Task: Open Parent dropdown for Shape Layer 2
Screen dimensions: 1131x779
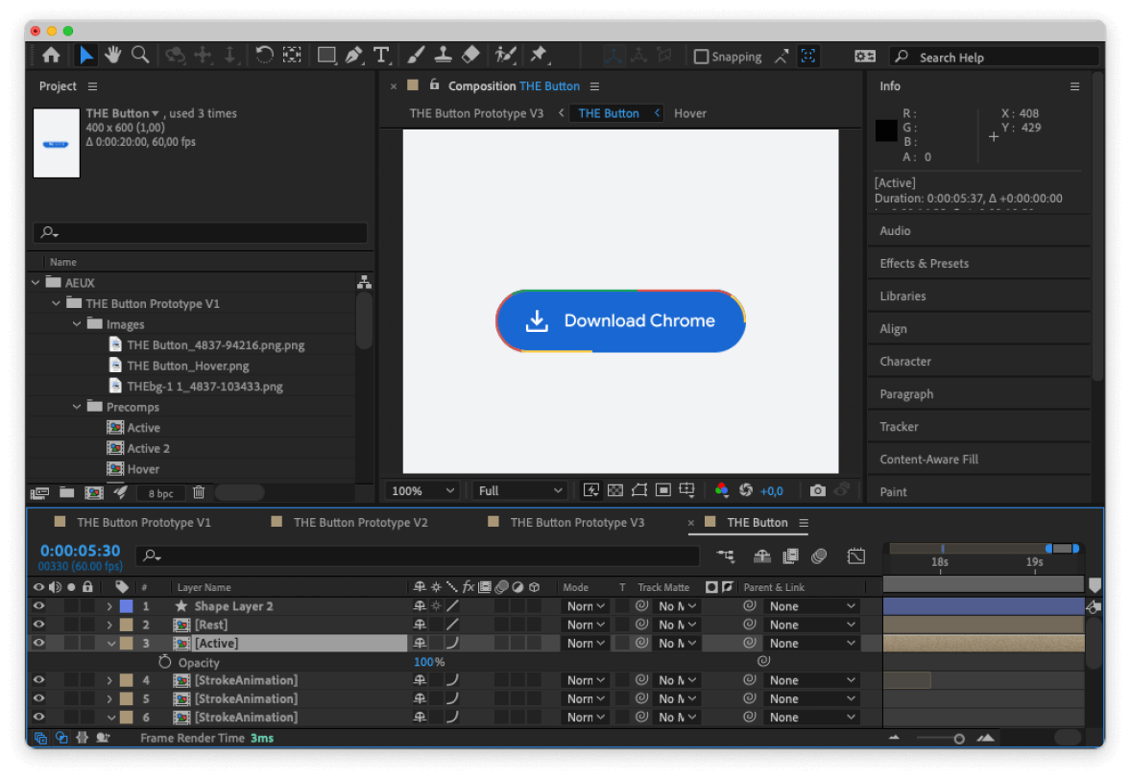Action: click(811, 606)
